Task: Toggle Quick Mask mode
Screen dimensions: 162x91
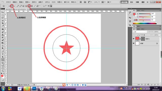Action: click(3, 80)
